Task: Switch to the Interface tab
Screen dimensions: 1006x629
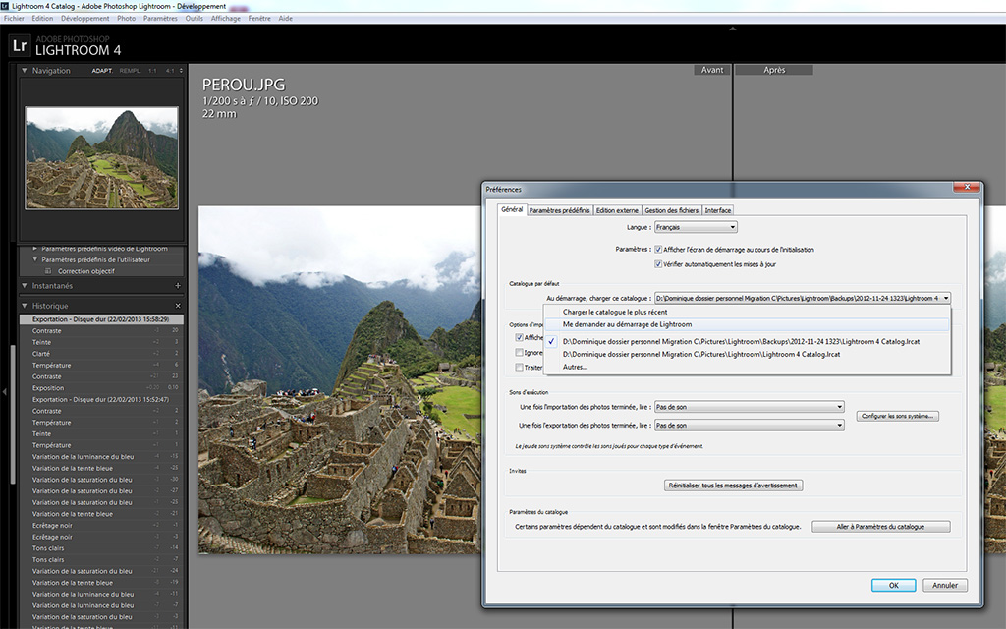Action: pyautogui.click(x=718, y=210)
